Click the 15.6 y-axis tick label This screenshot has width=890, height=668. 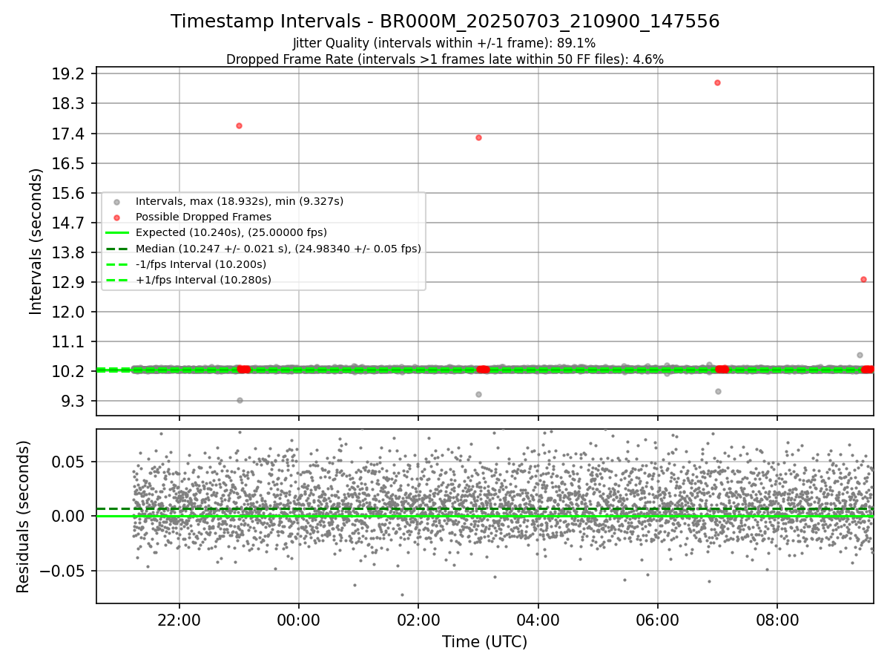[x=70, y=193]
